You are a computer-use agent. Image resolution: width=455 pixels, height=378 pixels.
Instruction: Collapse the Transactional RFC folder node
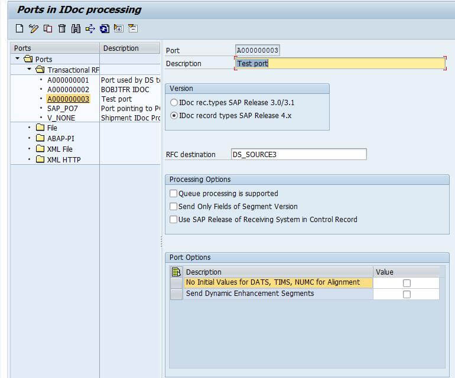(x=30, y=70)
